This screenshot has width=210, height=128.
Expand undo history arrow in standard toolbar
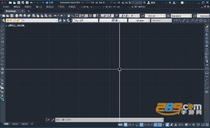(x=58, y=16)
